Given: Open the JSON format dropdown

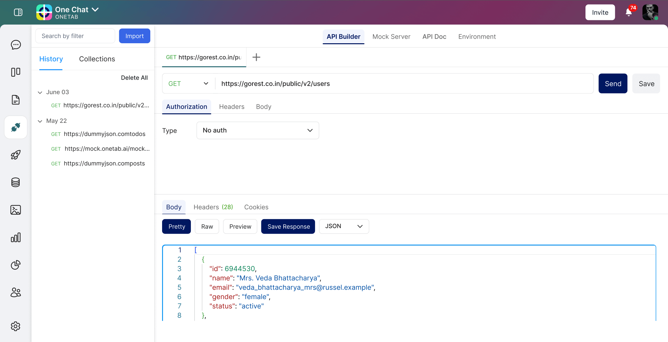Looking at the screenshot, I should coord(344,226).
